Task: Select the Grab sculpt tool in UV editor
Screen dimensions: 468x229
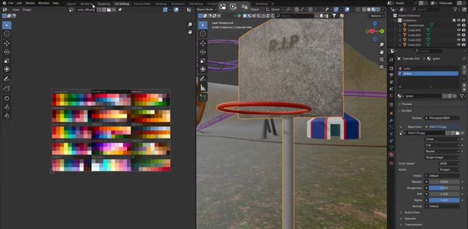Action: [6, 98]
